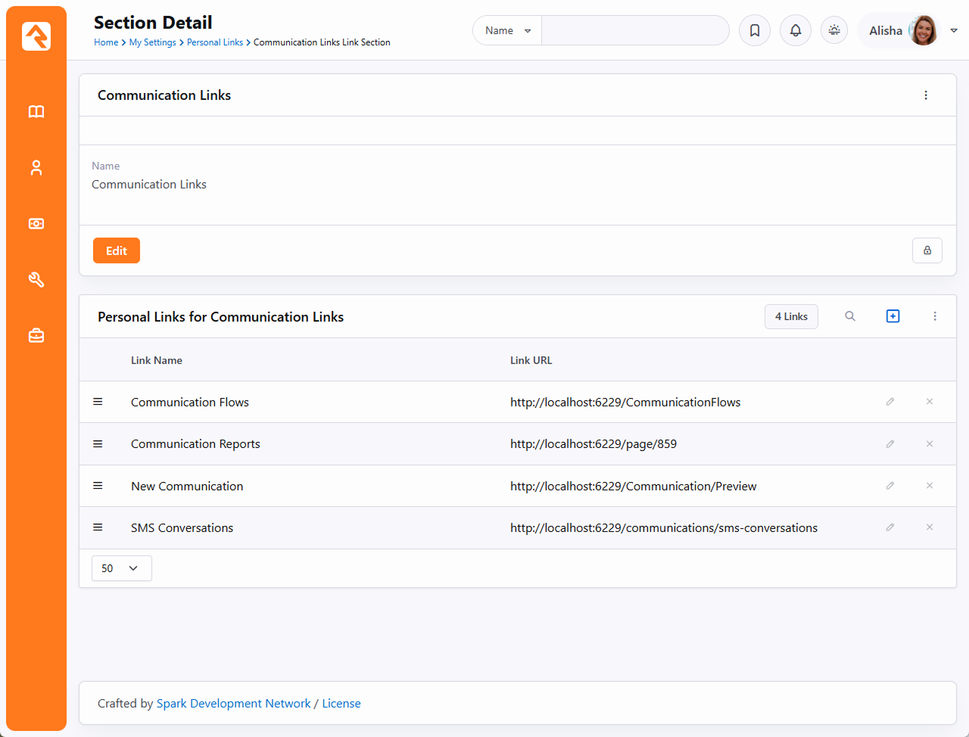969x737 pixels.
Task: Click the lock security icon button
Action: 927,250
